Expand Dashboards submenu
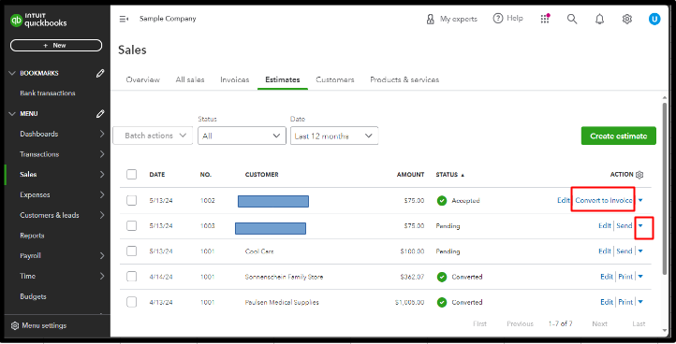 (102, 134)
